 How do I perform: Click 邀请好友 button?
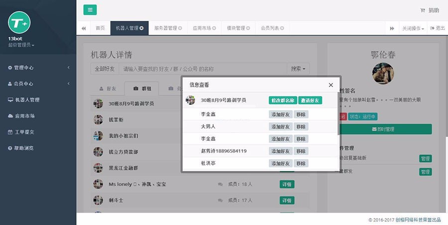(x=310, y=100)
